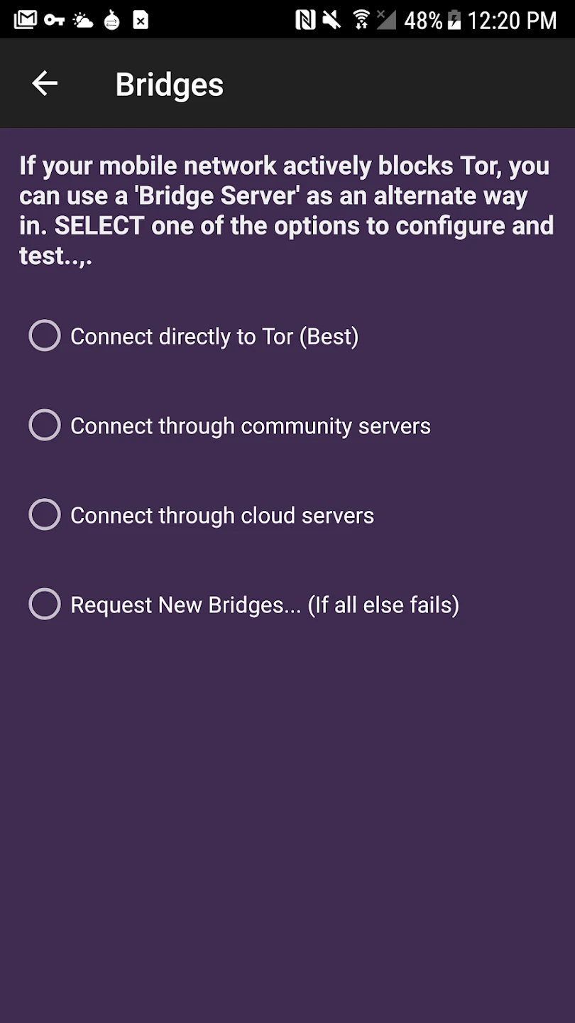Viewport: 575px width, 1023px height.
Task: Tap the NFC status icon
Action: [305, 20]
